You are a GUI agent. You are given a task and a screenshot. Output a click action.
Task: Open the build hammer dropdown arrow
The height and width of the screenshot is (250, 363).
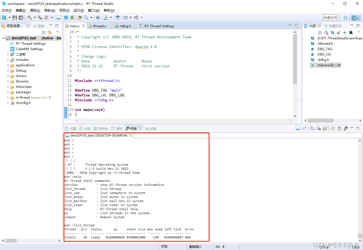point(35,18)
